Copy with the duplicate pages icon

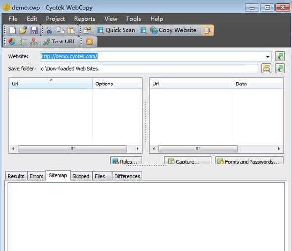tap(60, 30)
